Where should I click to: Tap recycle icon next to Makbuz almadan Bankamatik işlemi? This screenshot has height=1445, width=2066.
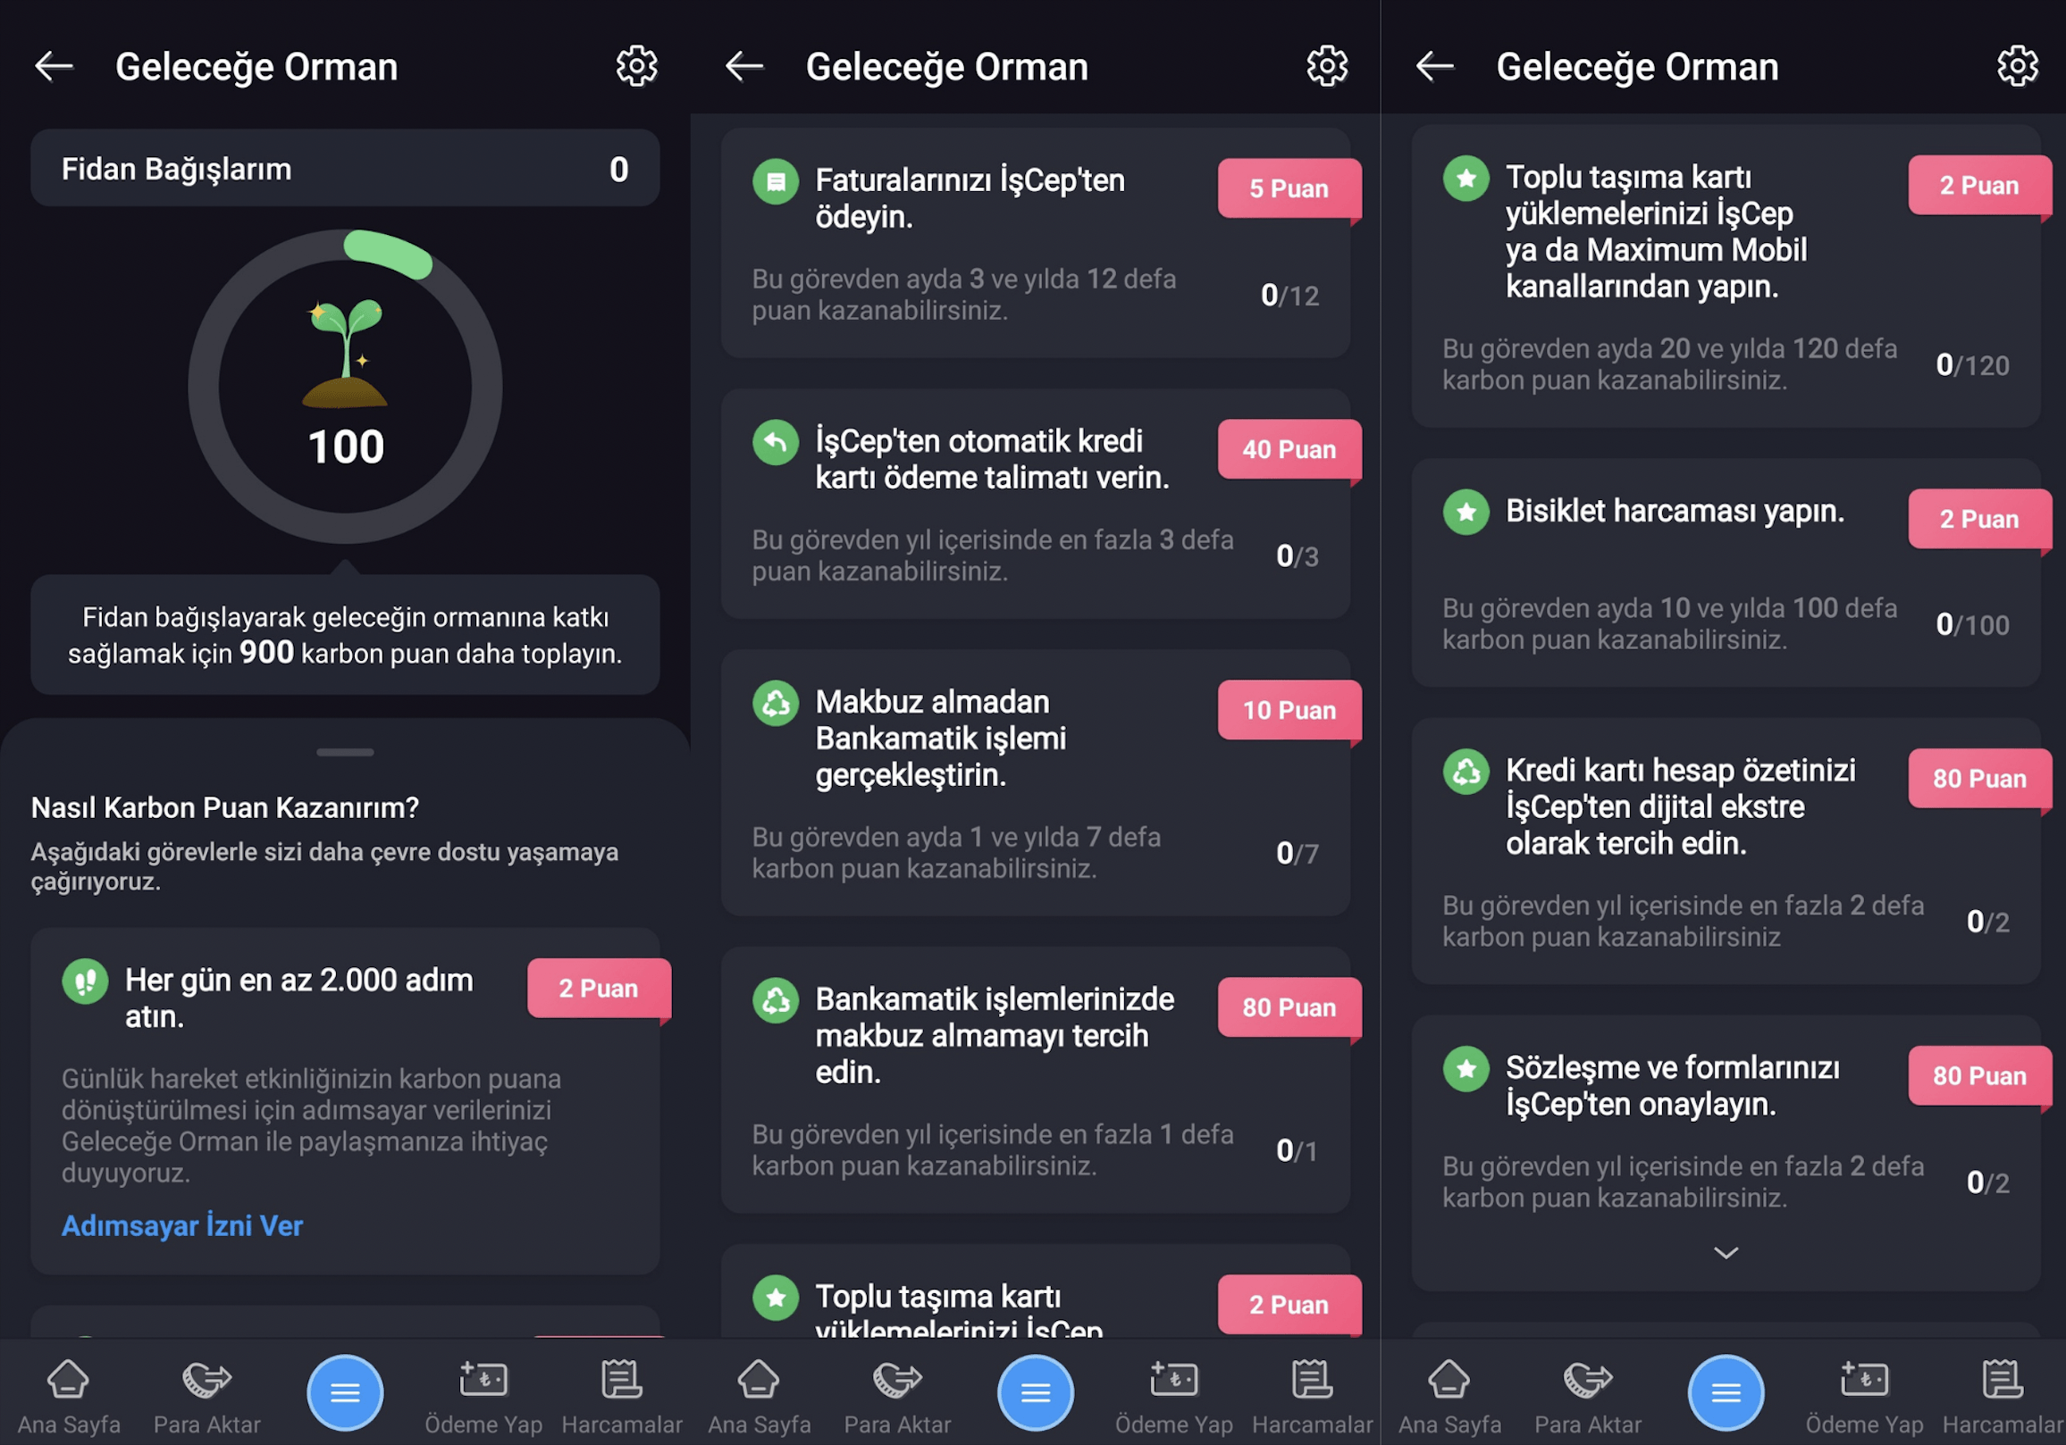pos(776,703)
